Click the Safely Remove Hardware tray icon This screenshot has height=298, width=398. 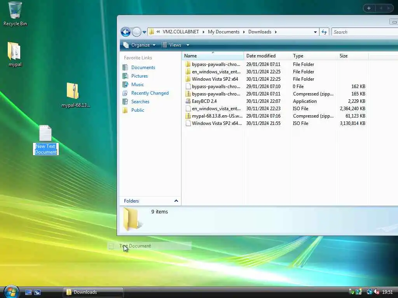pyautogui.click(x=351, y=292)
